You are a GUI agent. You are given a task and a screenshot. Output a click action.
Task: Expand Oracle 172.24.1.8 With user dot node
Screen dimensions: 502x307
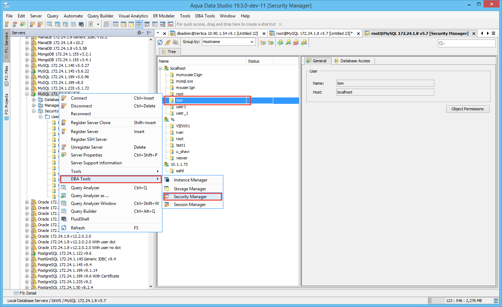pos(27,242)
